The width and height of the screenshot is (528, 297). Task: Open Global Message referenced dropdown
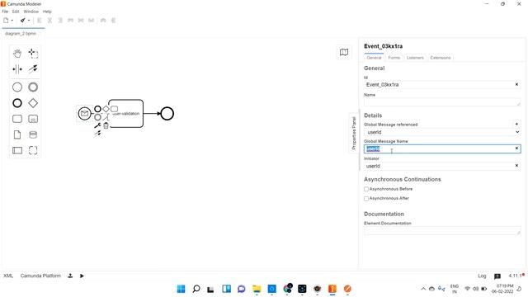(442, 132)
